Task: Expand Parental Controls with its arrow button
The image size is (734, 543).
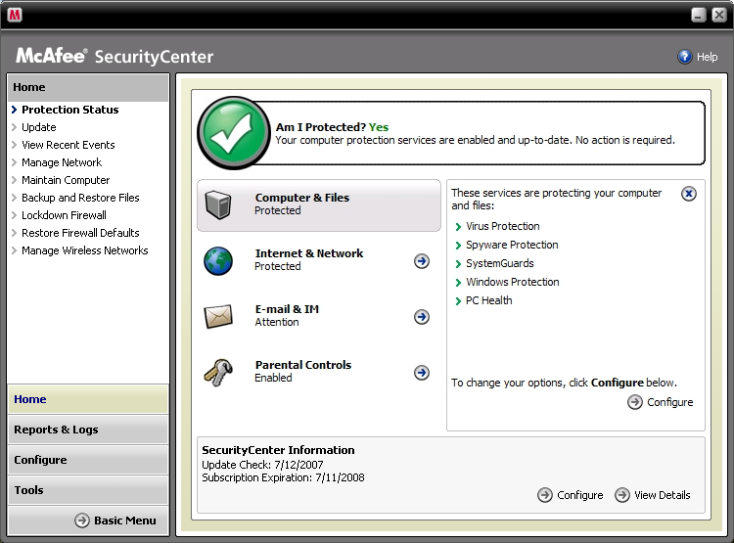Action: [422, 373]
